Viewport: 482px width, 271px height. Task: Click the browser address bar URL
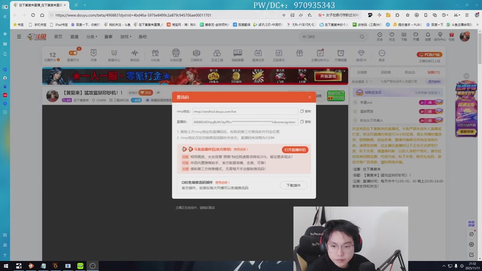tap(133, 15)
